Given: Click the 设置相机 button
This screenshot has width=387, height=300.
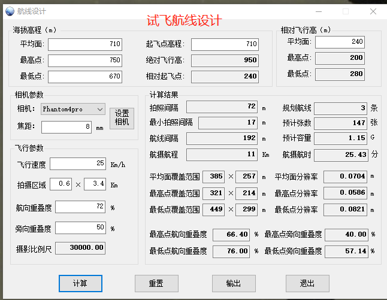Looking at the screenshot, I should pyautogui.click(x=122, y=119).
